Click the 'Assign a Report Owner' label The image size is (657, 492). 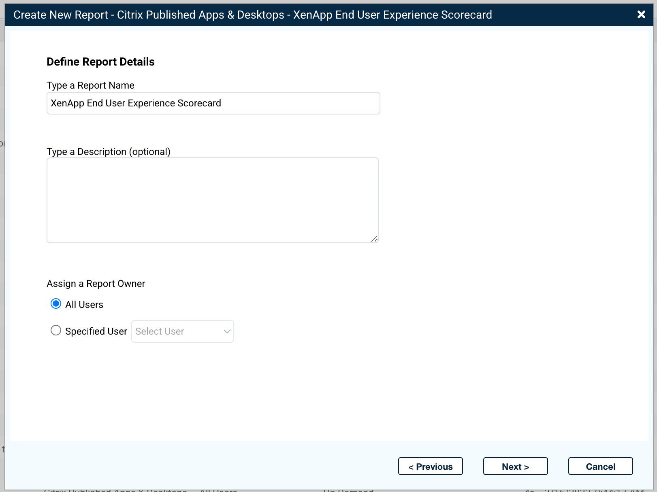click(x=96, y=284)
